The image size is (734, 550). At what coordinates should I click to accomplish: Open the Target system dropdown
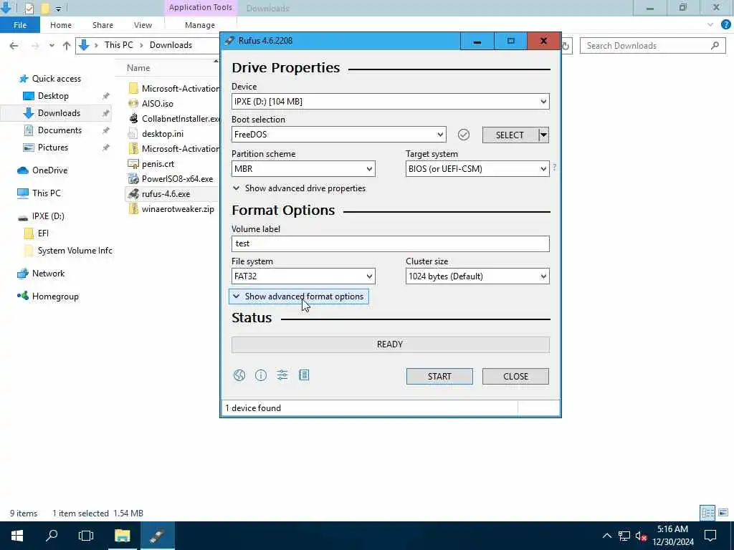[477, 169]
